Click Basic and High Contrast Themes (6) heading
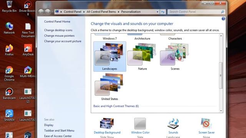The height and width of the screenshot is (138, 246). pos(116,106)
